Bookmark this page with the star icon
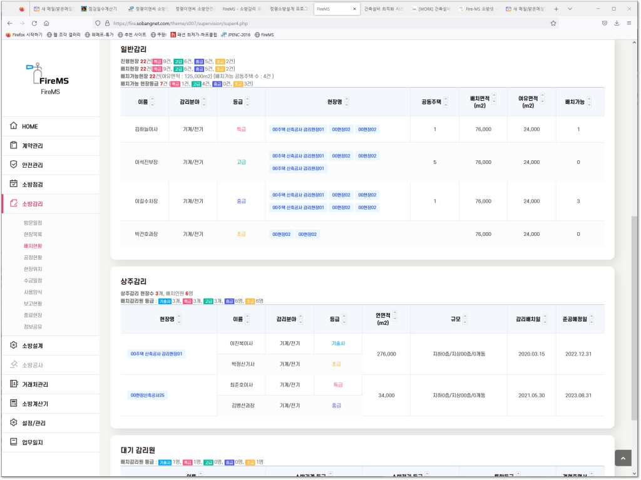 (553, 23)
